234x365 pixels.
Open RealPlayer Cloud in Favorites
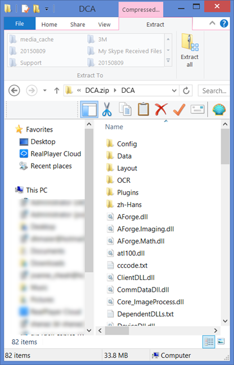point(50,154)
